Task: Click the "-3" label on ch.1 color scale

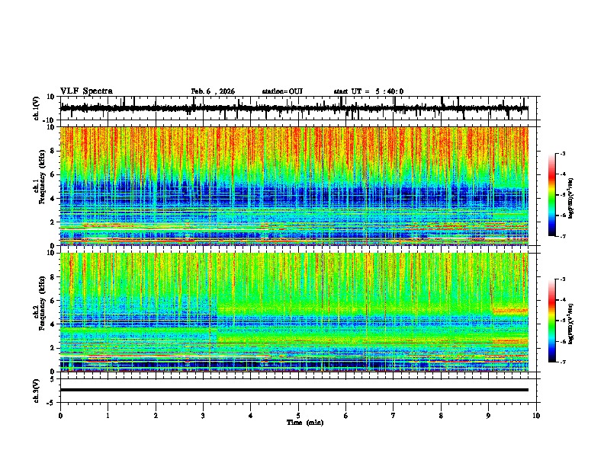Action: [562, 153]
